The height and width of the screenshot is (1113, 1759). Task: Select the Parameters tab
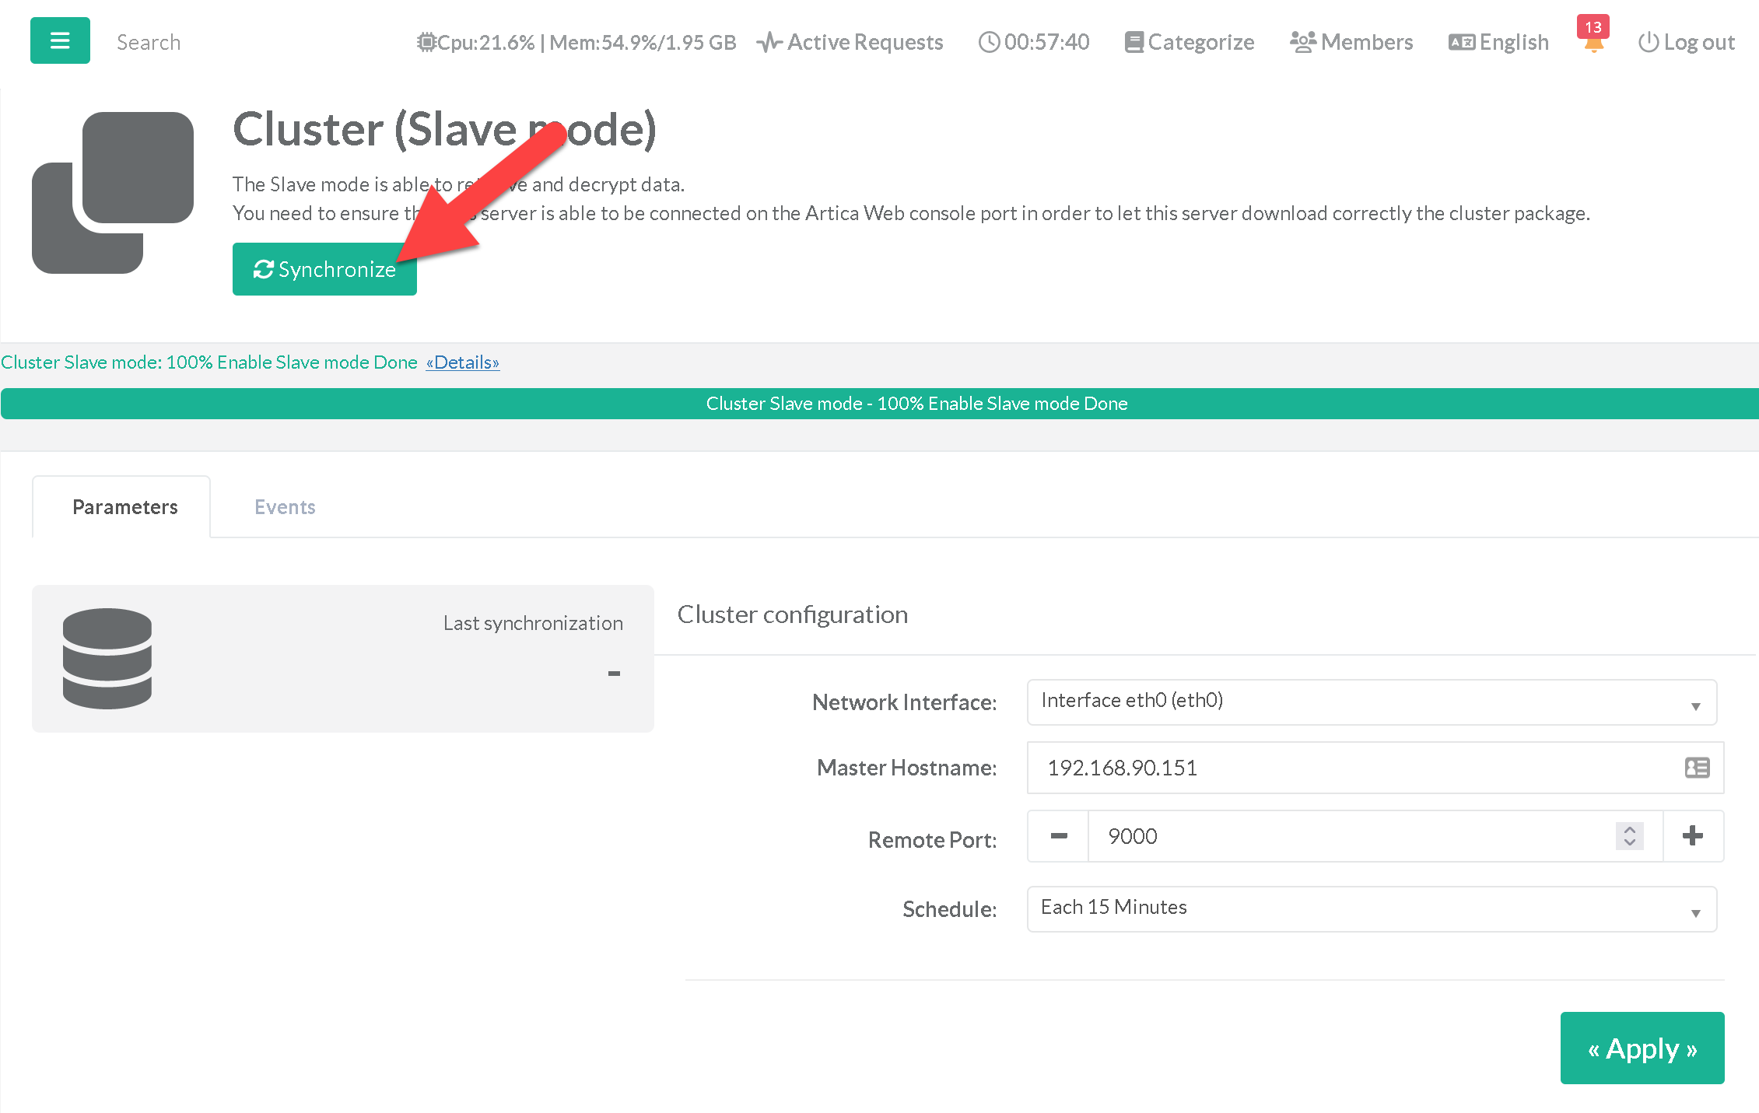[x=124, y=507]
